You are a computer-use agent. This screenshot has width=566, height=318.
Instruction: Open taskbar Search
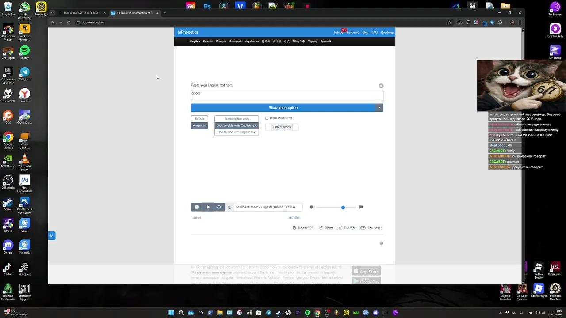tap(181, 313)
